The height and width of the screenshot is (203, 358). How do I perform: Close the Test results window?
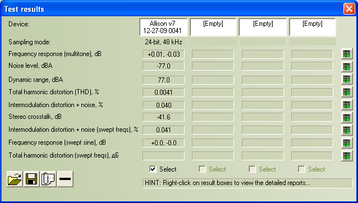click(349, 9)
